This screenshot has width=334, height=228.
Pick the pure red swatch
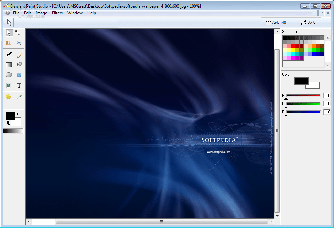click(x=293, y=46)
